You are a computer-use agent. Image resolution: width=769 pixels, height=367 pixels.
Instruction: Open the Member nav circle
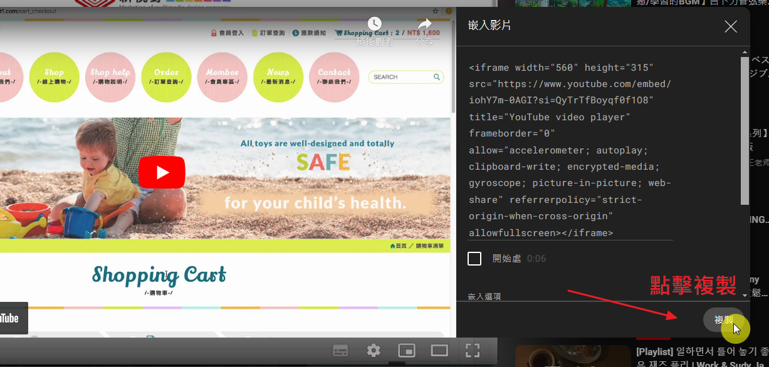point(222,77)
